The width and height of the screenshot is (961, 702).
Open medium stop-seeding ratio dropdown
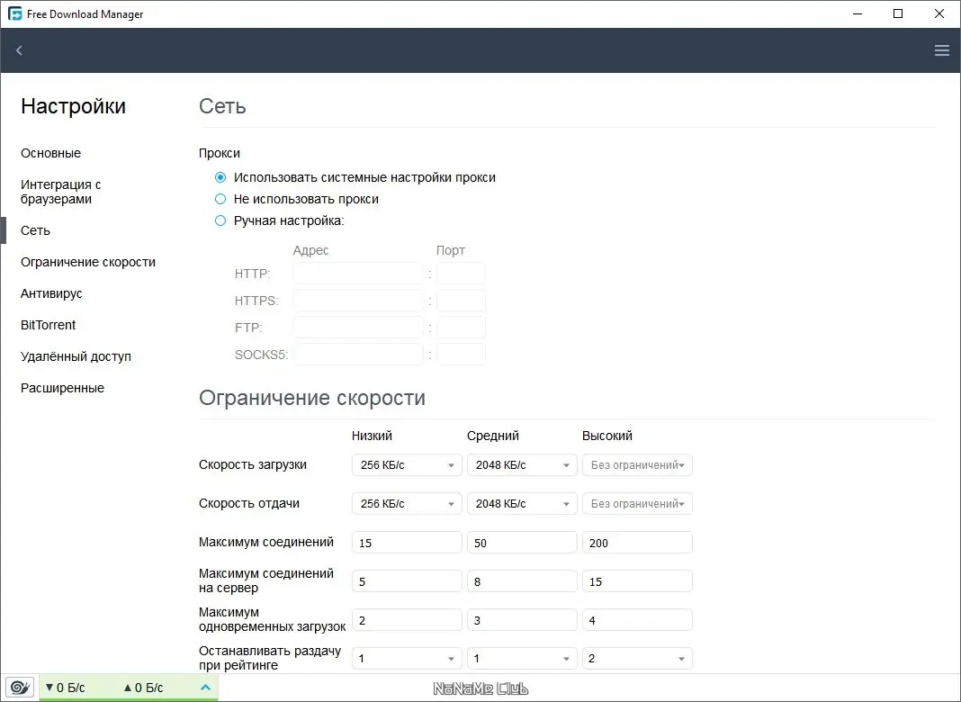[x=522, y=659]
